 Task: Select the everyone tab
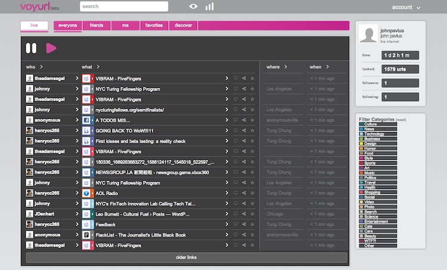pyautogui.click(x=67, y=26)
